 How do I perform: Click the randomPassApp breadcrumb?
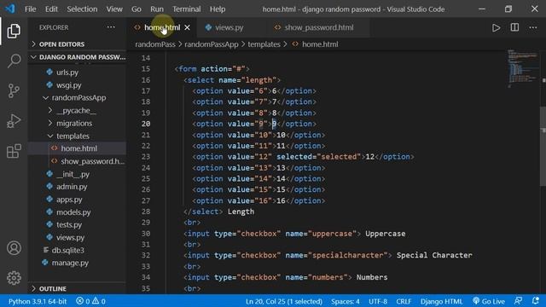[211, 44]
